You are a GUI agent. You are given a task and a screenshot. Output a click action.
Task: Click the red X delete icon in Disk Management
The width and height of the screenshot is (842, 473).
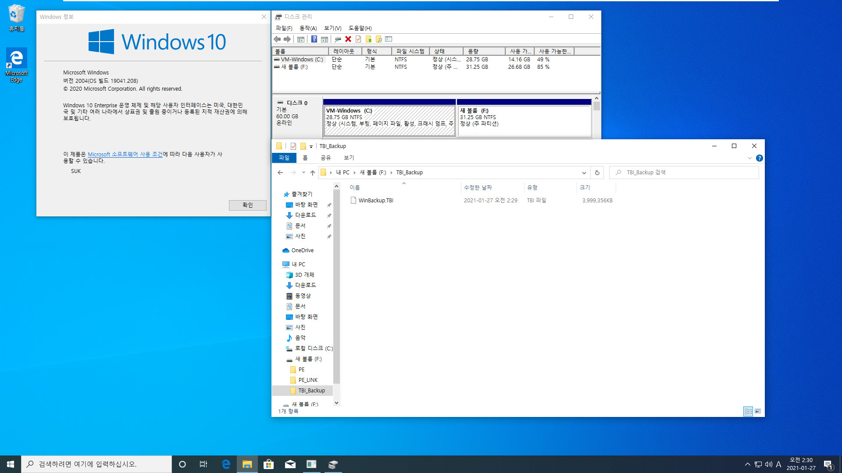click(x=348, y=39)
